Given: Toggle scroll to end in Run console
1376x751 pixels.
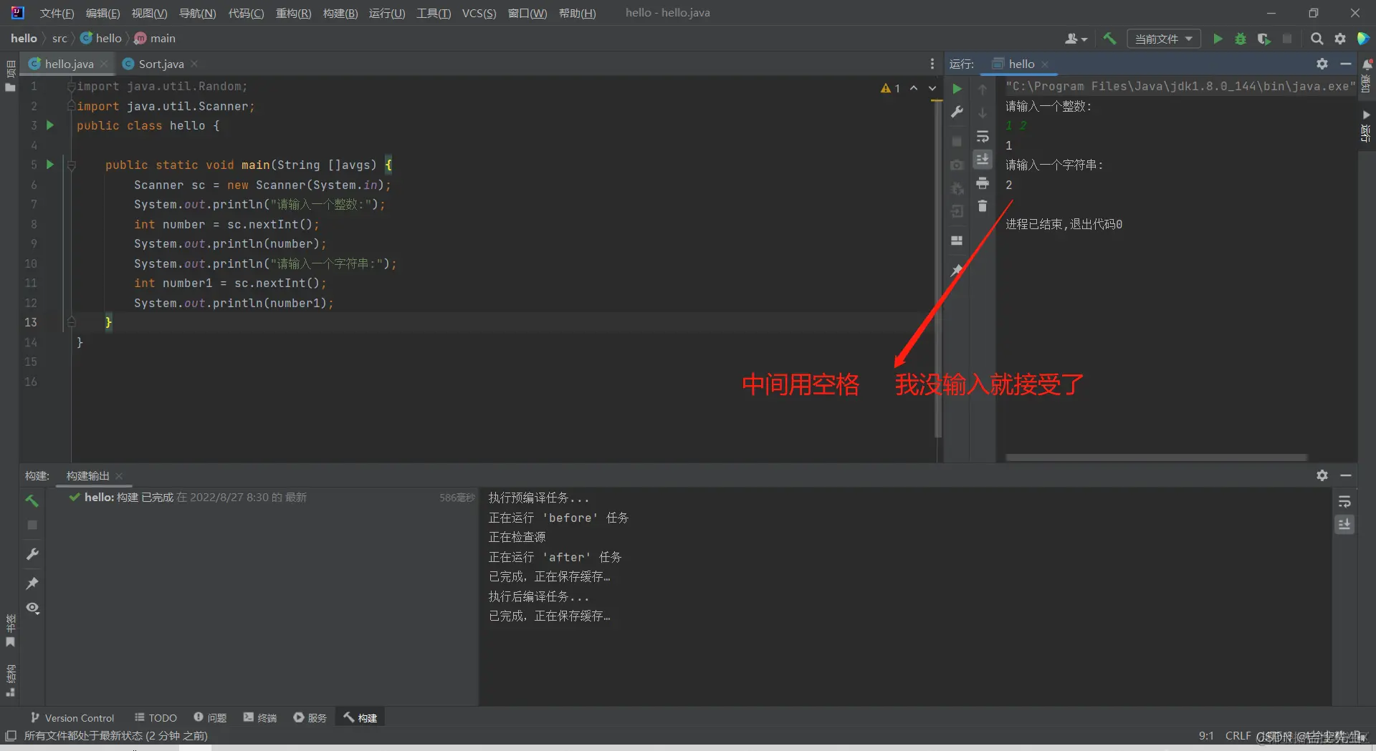Looking at the screenshot, I should (983, 159).
